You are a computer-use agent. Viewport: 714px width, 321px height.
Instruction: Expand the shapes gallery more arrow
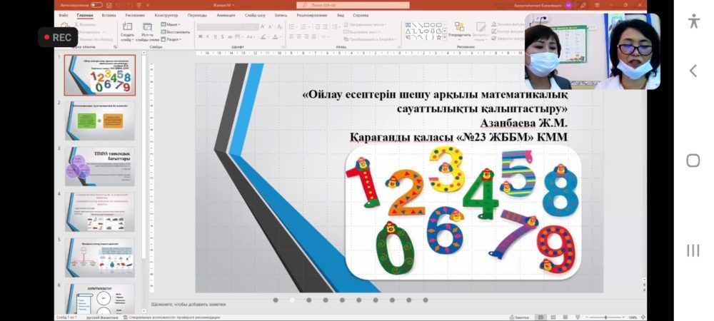tap(445, 39)
